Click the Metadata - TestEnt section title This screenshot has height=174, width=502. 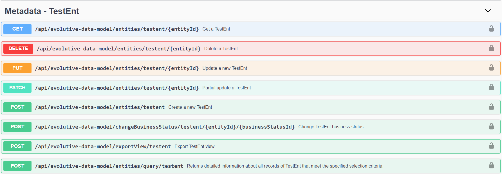tap(42, 11)
